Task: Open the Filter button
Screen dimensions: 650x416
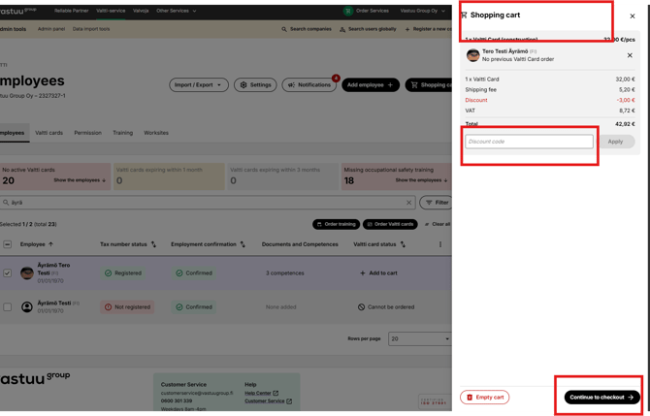Action: (x=437, y=203)
